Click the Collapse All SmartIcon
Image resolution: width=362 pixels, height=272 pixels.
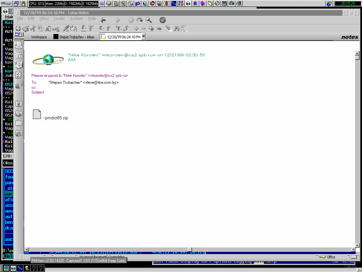pyautogui.click(x=159, y=28)
